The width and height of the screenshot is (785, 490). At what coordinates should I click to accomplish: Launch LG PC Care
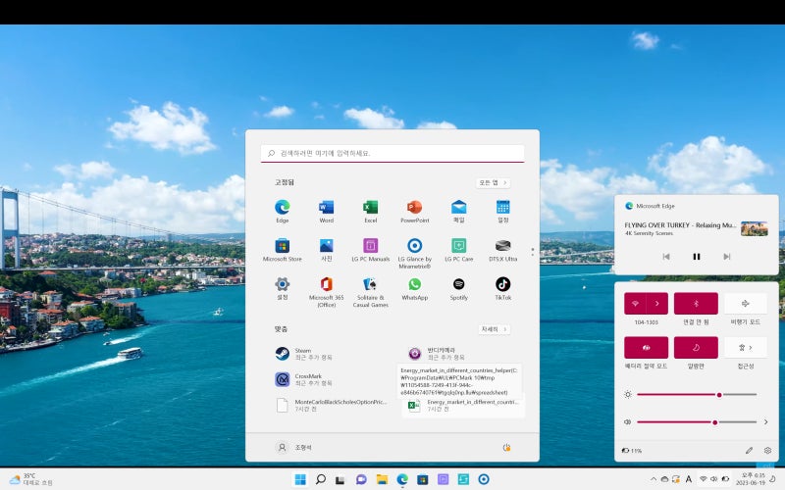click(x=458, y=250)
